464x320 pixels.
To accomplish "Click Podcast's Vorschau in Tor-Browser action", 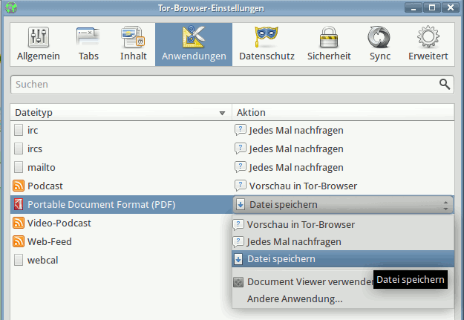I will pos(303,186).
